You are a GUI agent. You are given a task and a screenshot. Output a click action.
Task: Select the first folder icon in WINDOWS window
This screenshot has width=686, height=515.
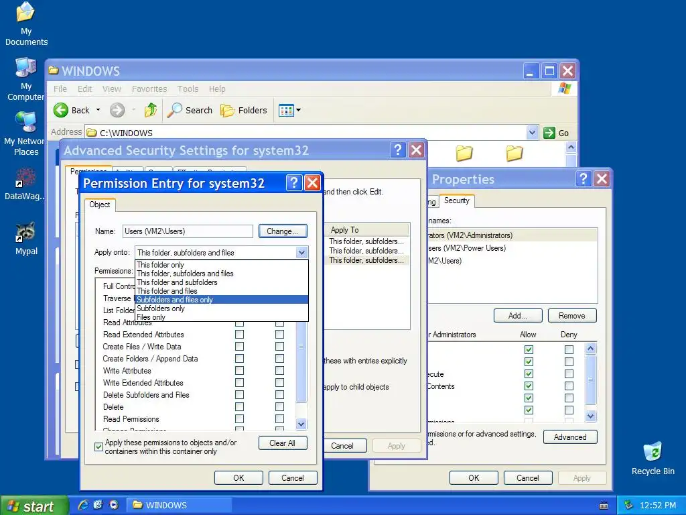(x=464, y=153)
